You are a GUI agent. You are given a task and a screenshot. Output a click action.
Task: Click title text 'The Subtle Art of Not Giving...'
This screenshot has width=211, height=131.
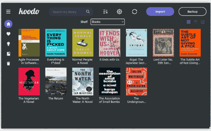click(x=190, y=61)
